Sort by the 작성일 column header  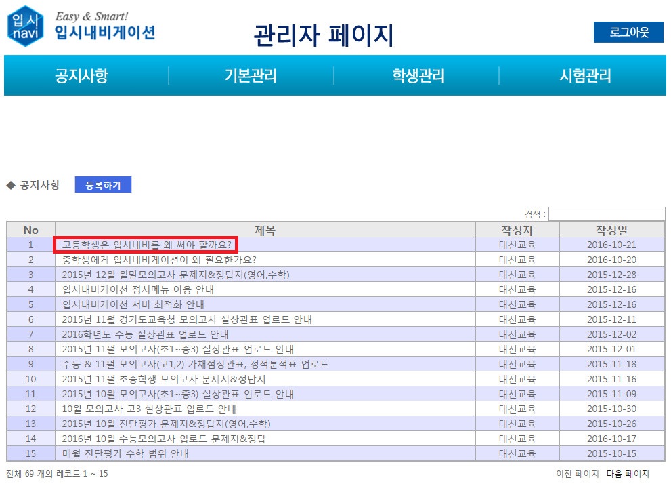pyautogui.click(x=612, y=230)
